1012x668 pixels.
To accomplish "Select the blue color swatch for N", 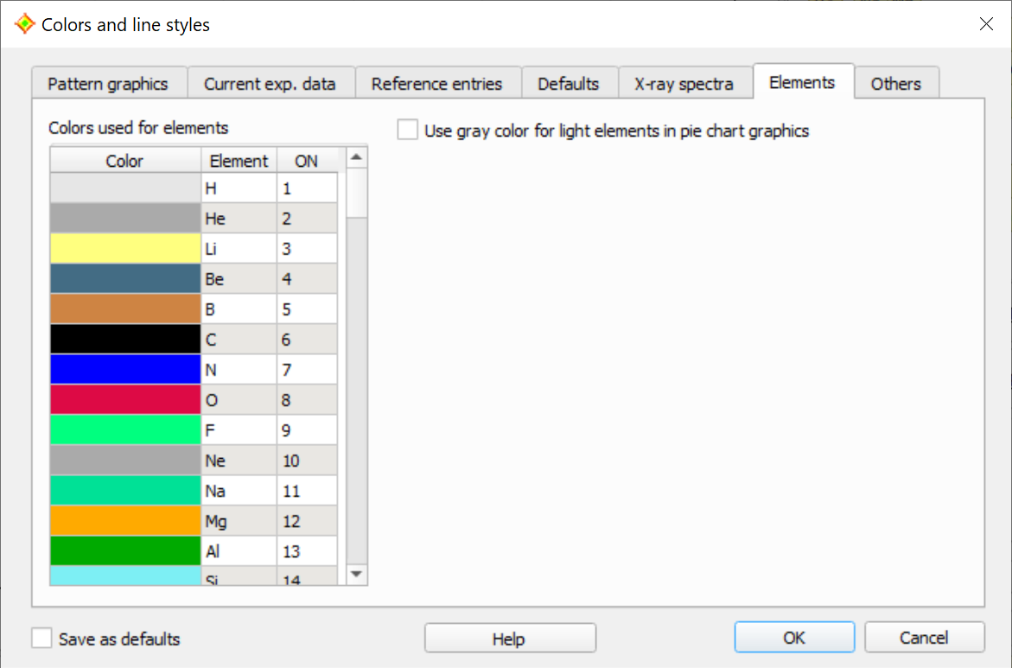I will point(125,370).
